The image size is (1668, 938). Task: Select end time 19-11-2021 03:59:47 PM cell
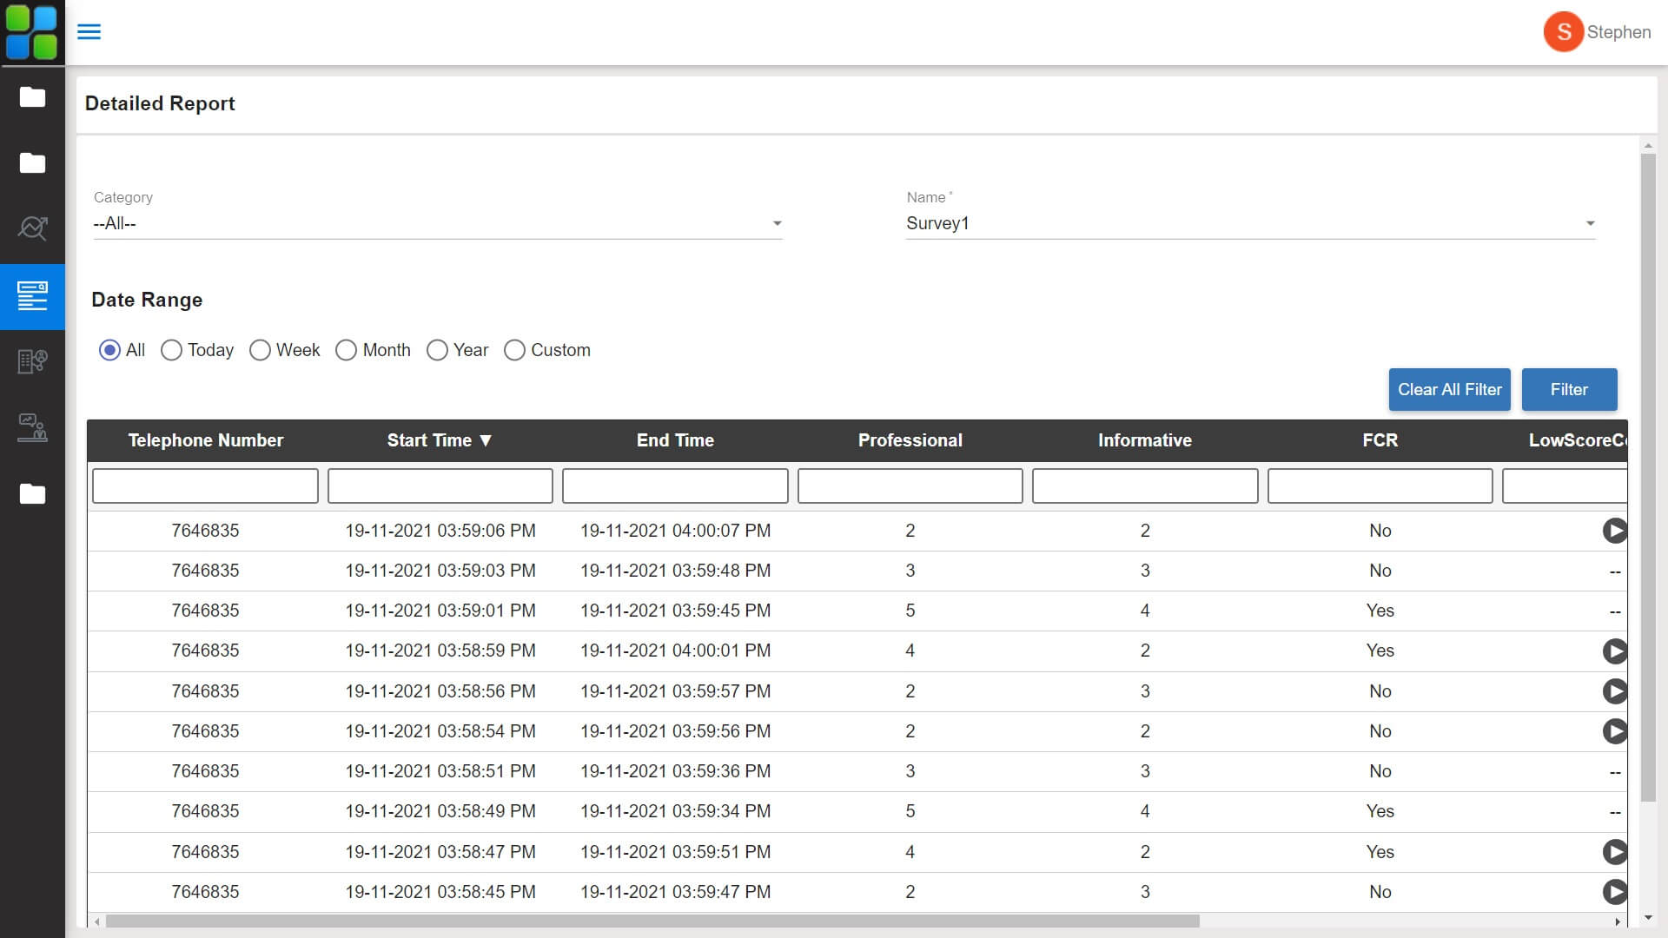[x=675, y=892]
